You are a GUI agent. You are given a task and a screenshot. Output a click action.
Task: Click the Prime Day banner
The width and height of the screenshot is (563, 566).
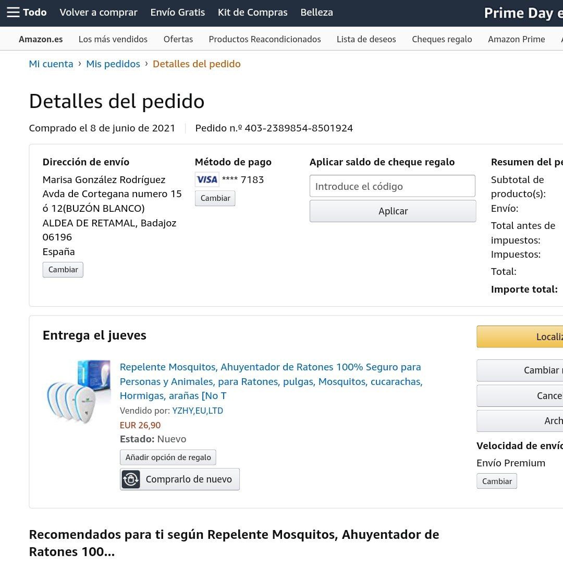(x=523, y=14)
